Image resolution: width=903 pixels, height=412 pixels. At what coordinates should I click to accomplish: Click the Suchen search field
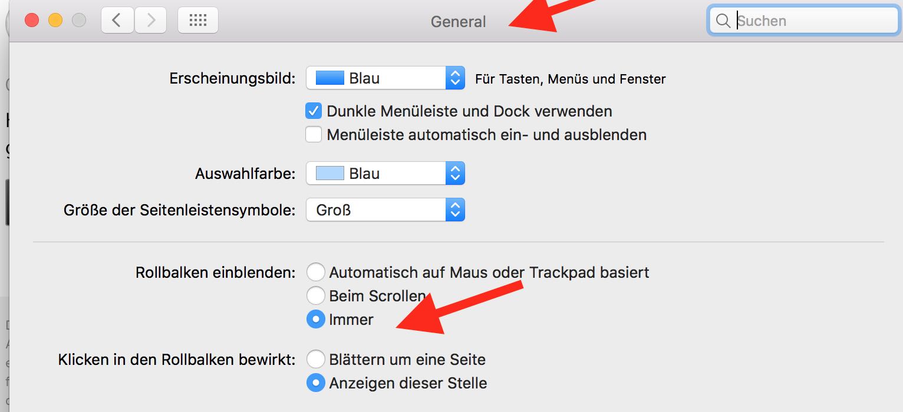(x=813, y=21)
